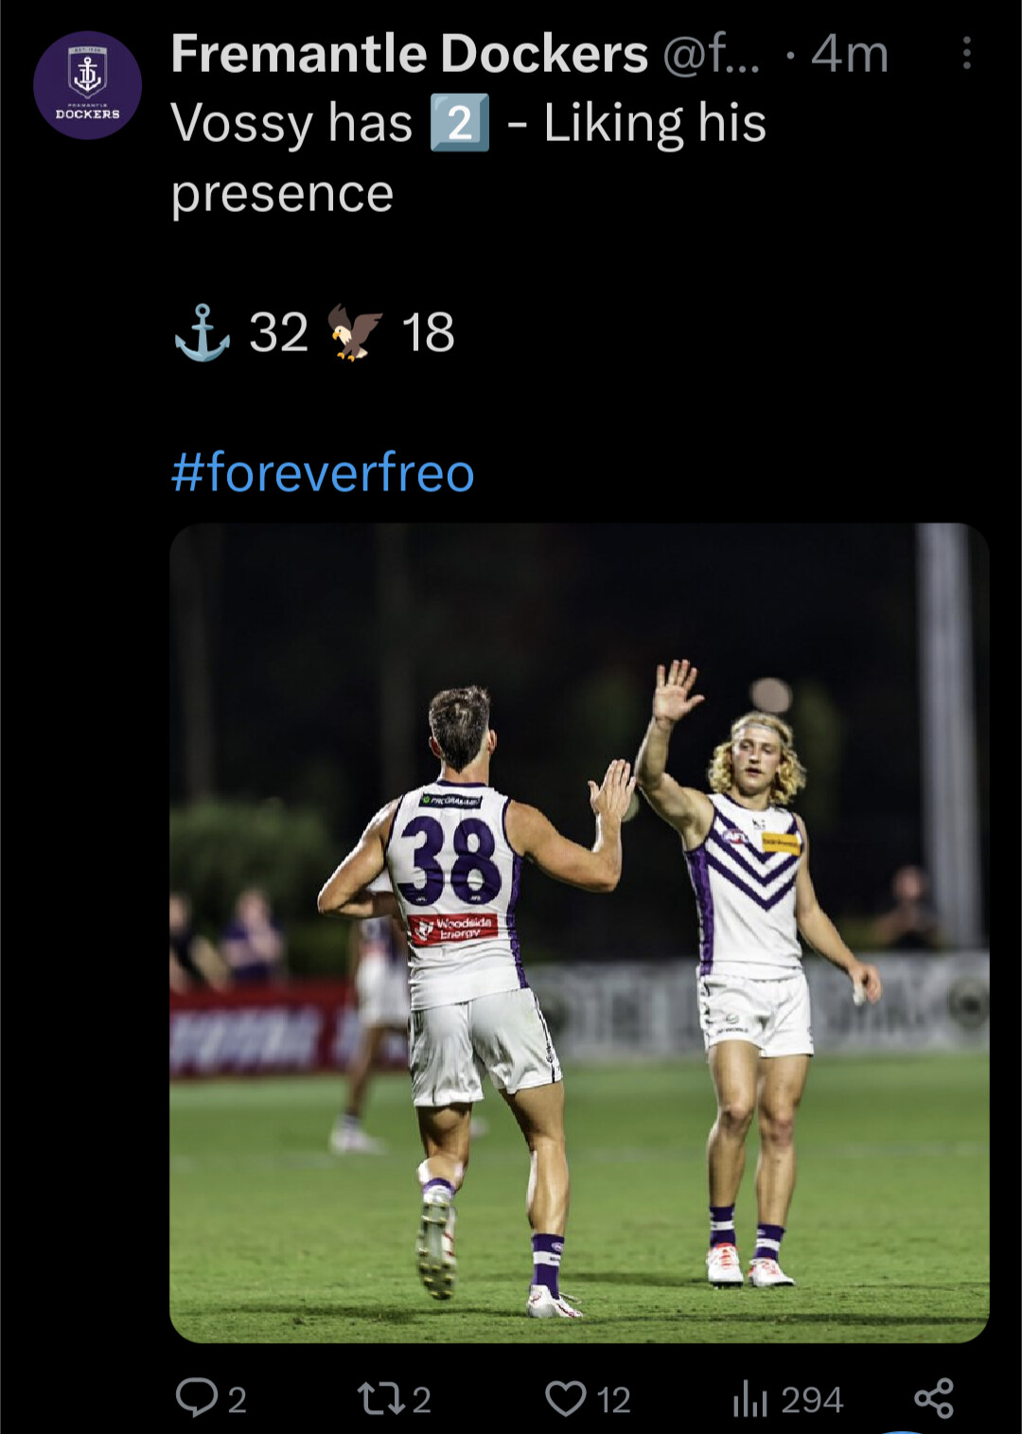Click the eagle emoji beside score 18

pyautogui.click(x=355, y=332)
